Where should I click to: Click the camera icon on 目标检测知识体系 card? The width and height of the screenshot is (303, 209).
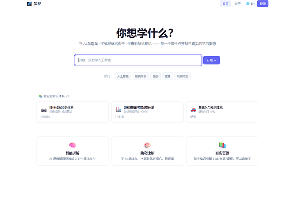(x=44, y=110)
